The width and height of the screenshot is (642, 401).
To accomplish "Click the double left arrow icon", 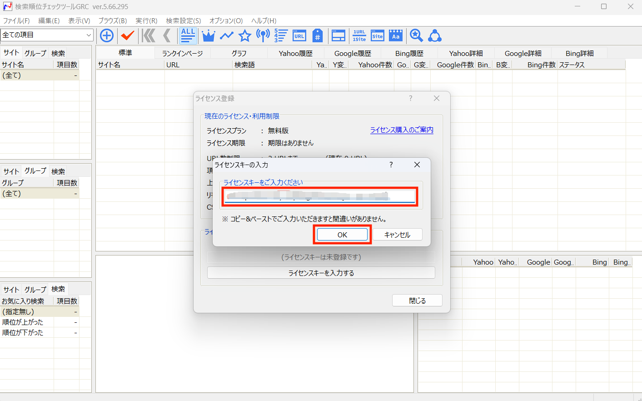I will 149,35.
